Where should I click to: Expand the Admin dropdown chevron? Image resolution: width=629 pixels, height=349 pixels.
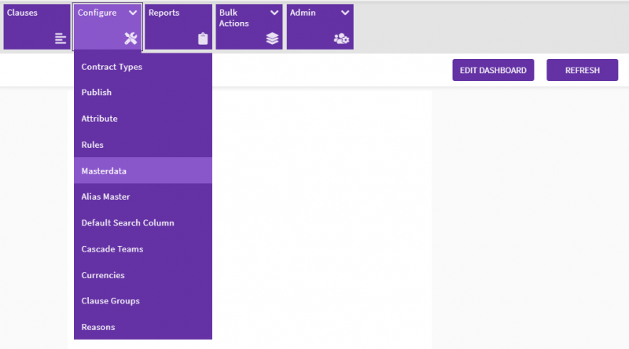(344, 13)
